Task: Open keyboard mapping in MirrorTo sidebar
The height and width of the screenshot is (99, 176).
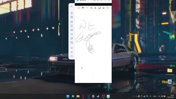Action: tap(71, 17)
